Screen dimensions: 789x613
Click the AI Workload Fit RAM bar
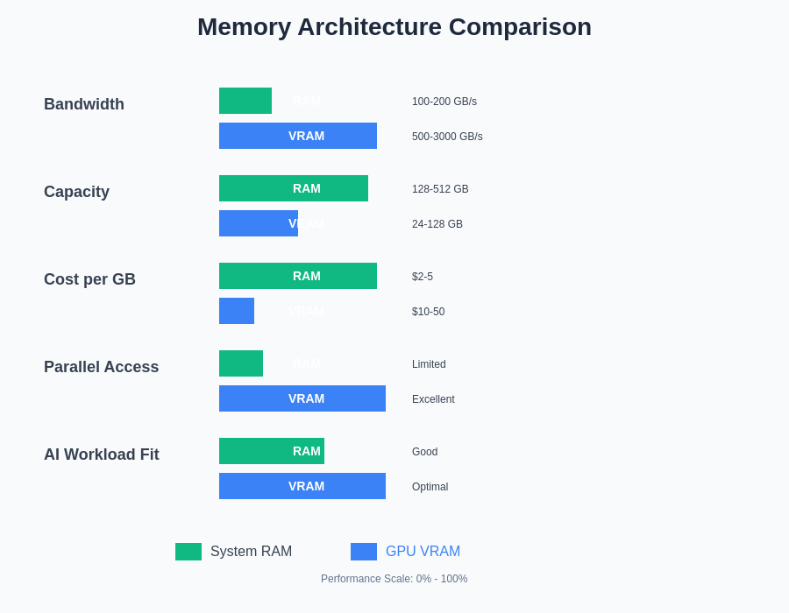(x=272, y=451)
